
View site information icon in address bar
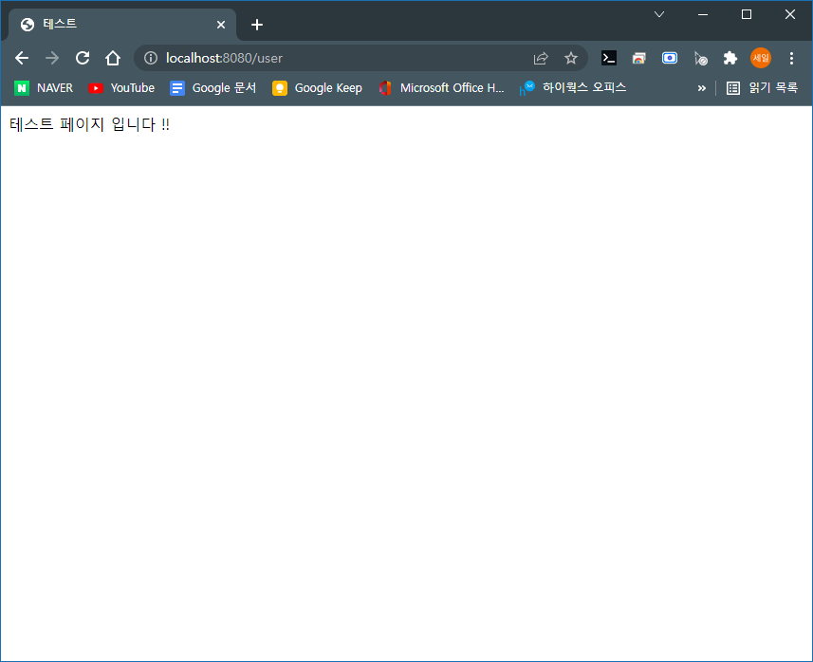(151, 58)
